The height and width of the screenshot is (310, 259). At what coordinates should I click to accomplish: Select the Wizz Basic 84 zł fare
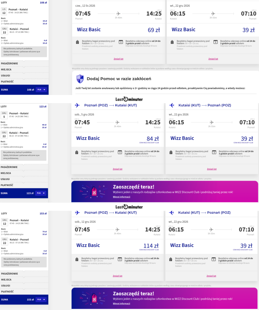118,139
